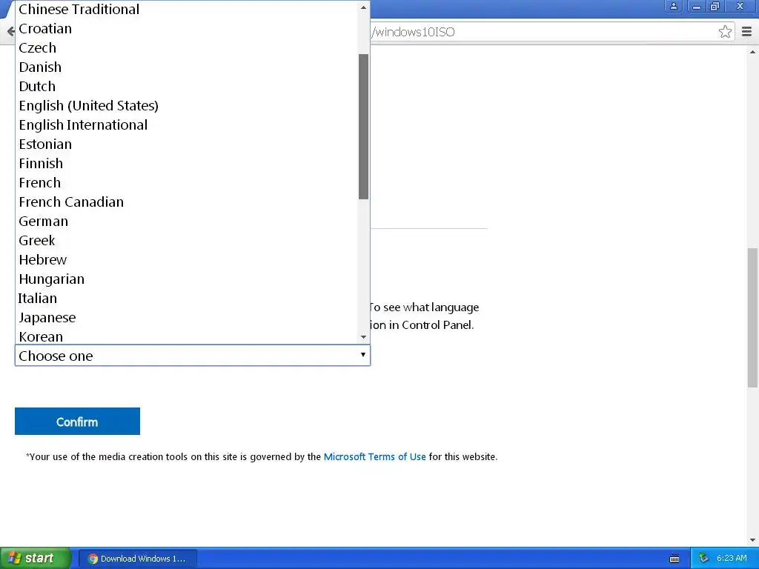Click dropdown list scroll up arrow

pyautogui.click(x=363, y=7)
